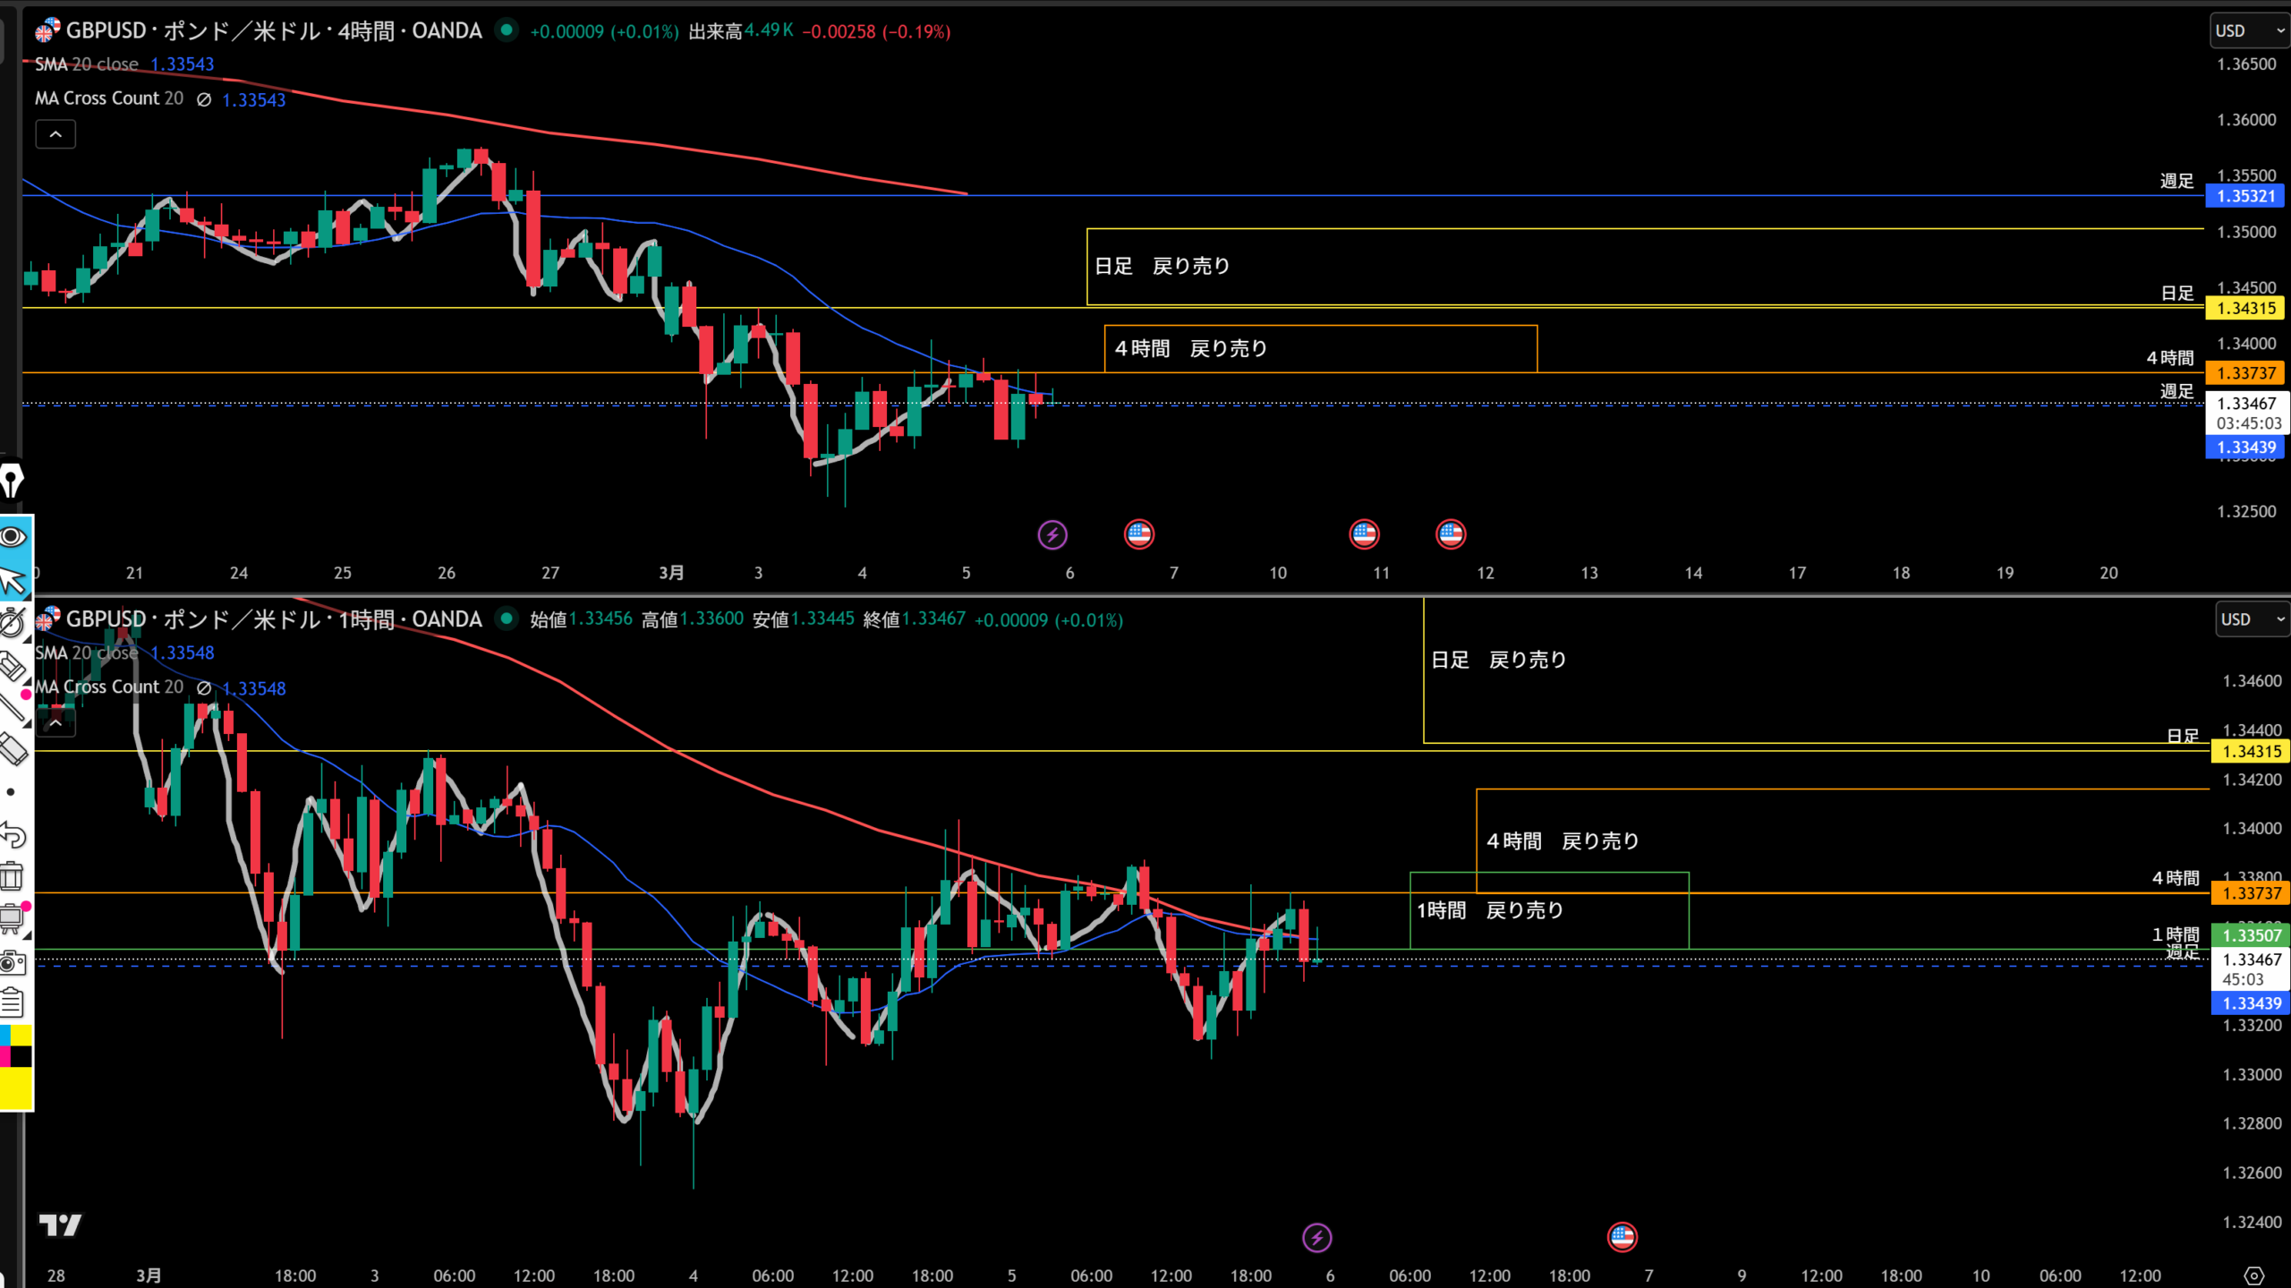
Task: Click the eraser tool icon
Action: [x=13, y=748]
